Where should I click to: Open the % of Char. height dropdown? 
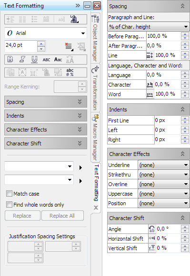pos(148,27)
